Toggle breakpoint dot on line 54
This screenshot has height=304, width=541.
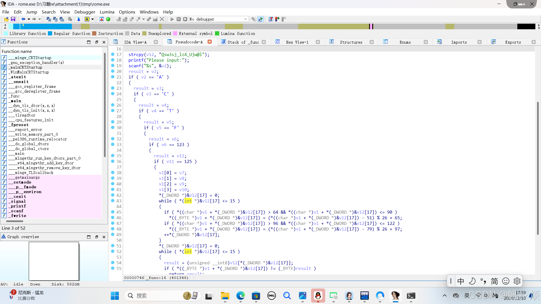[x=113, y=263]
